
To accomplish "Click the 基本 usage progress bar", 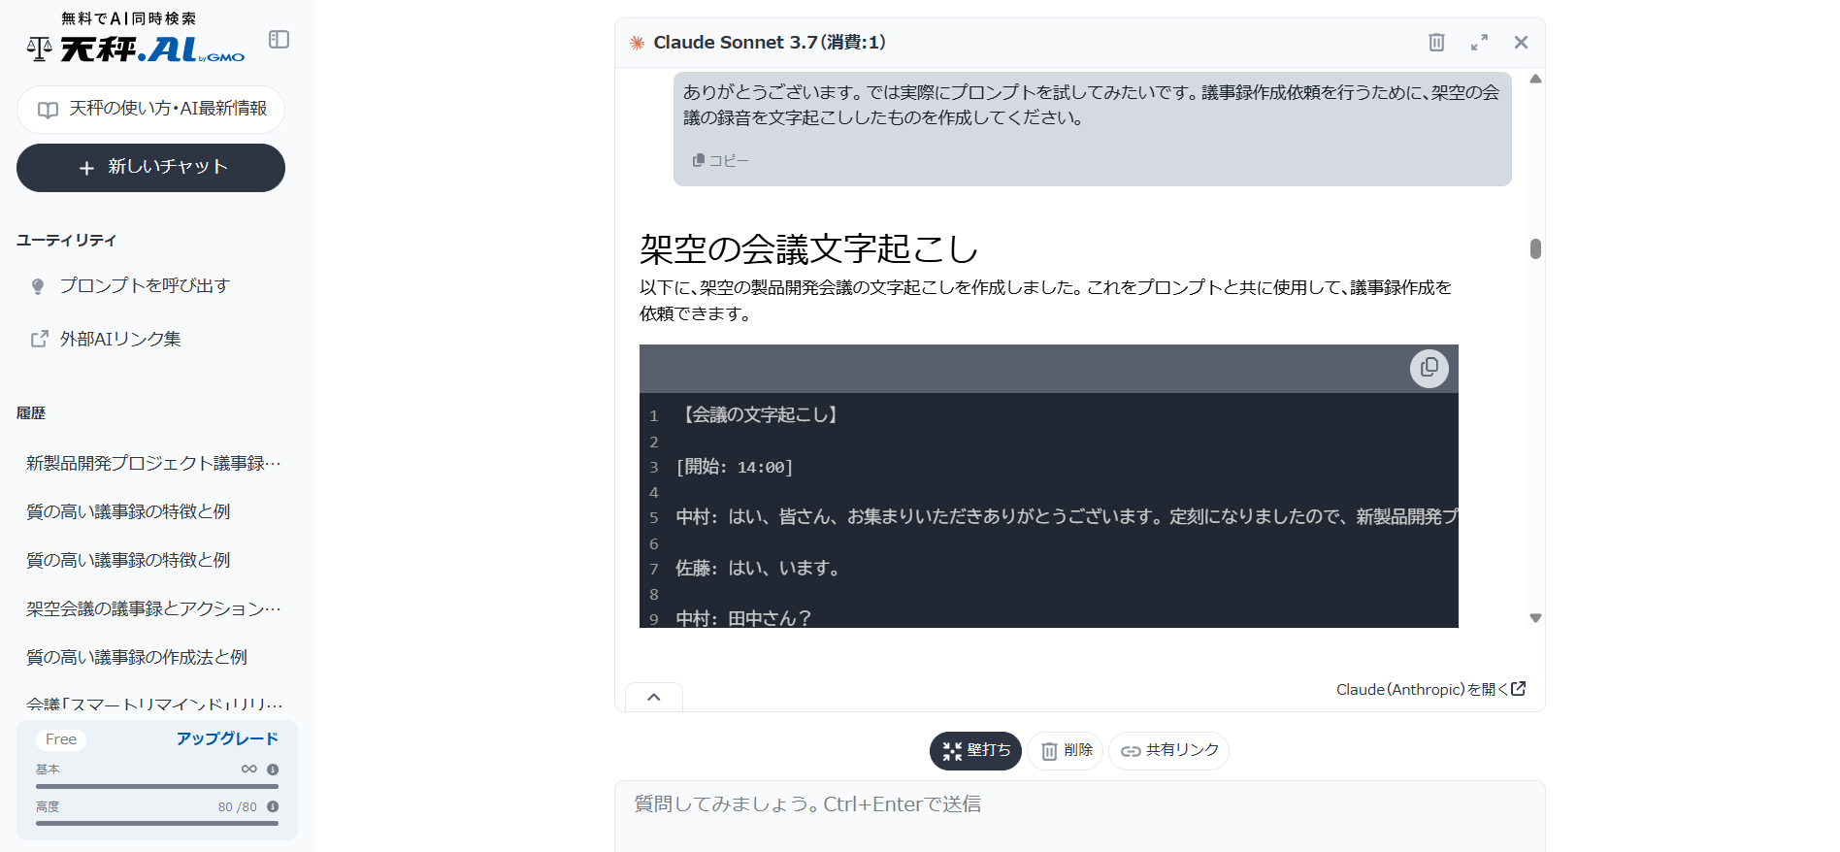I will [x=157, y=786].
